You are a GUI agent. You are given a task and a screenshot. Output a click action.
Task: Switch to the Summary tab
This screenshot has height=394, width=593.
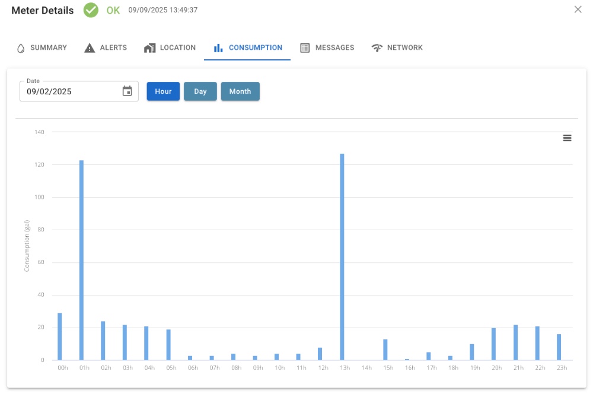click(x=47, y=47)
